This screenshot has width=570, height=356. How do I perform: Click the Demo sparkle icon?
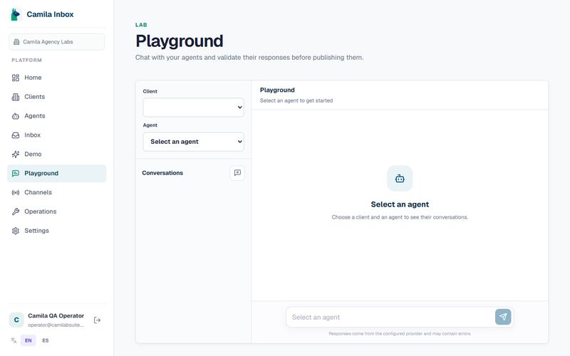point(16,155)
